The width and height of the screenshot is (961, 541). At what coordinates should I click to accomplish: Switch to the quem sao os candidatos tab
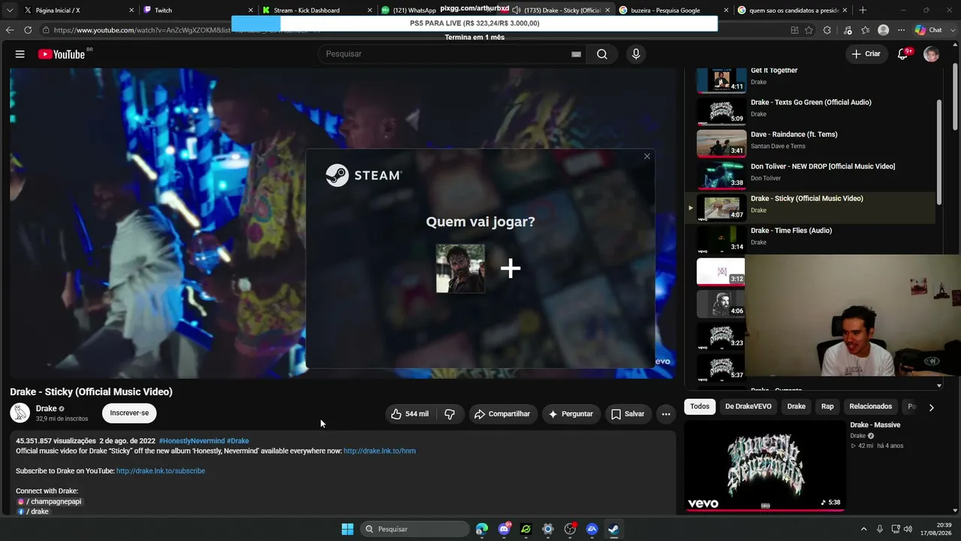point(793,11)
